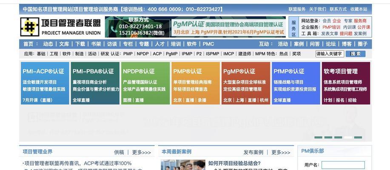Open 专题 navigation item

click(144, 44)
